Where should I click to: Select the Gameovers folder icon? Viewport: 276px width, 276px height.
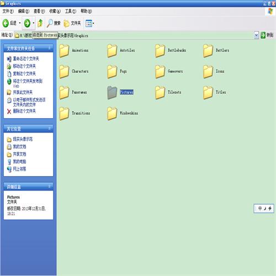[x=160, y=72]
